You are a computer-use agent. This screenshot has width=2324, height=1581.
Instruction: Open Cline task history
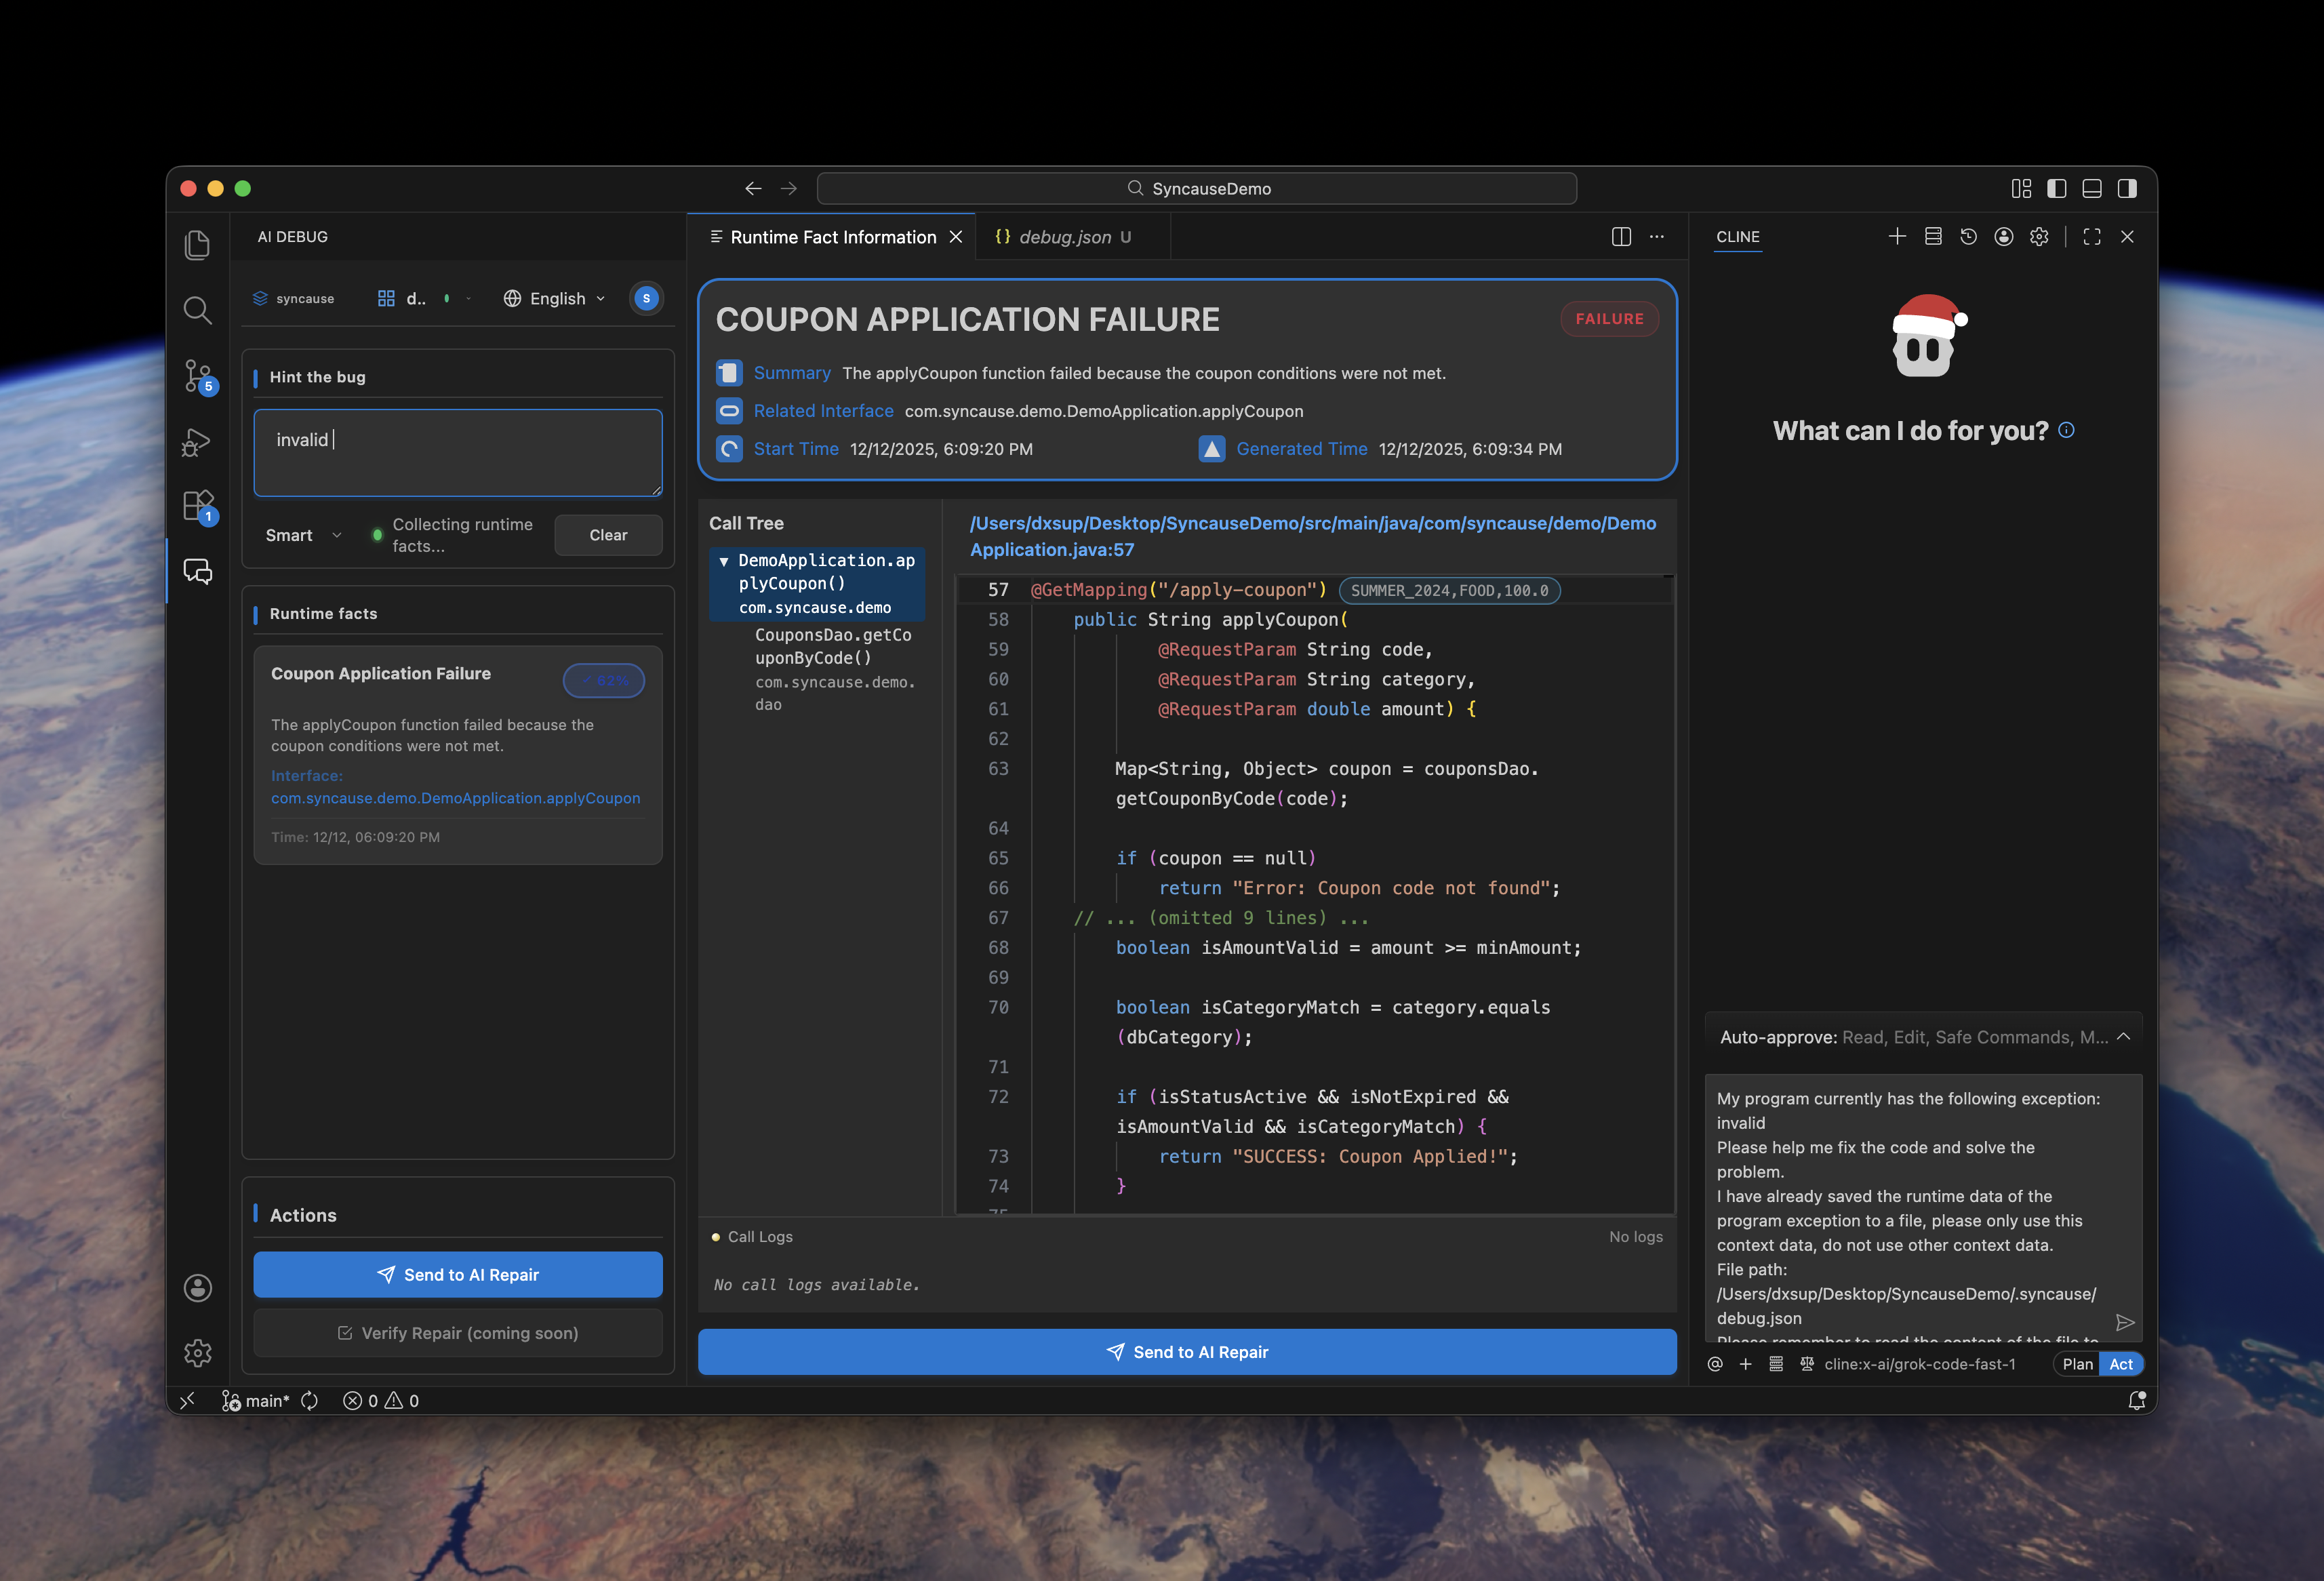tap(1968, 237)
